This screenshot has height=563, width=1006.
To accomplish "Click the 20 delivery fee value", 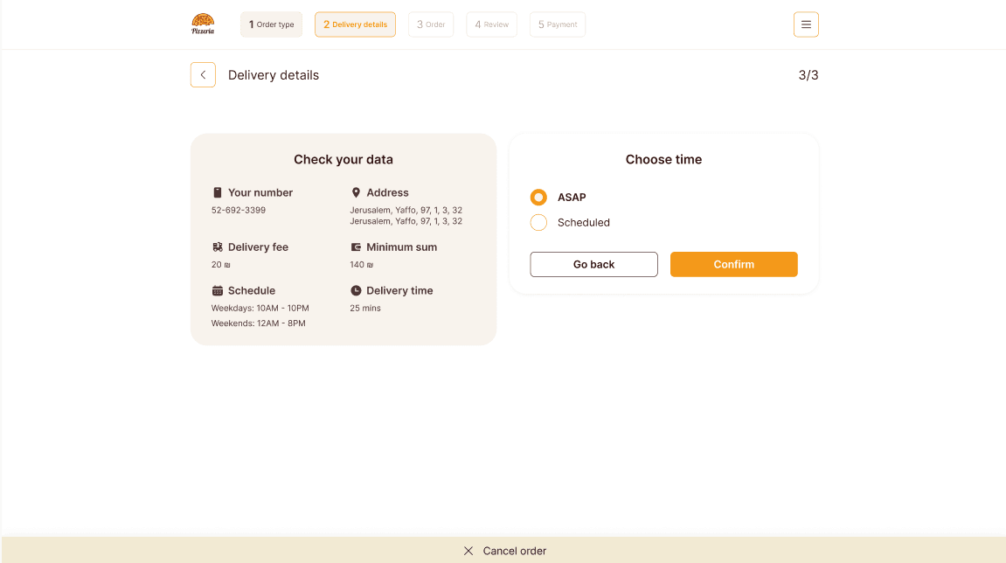I will point(221,265).
